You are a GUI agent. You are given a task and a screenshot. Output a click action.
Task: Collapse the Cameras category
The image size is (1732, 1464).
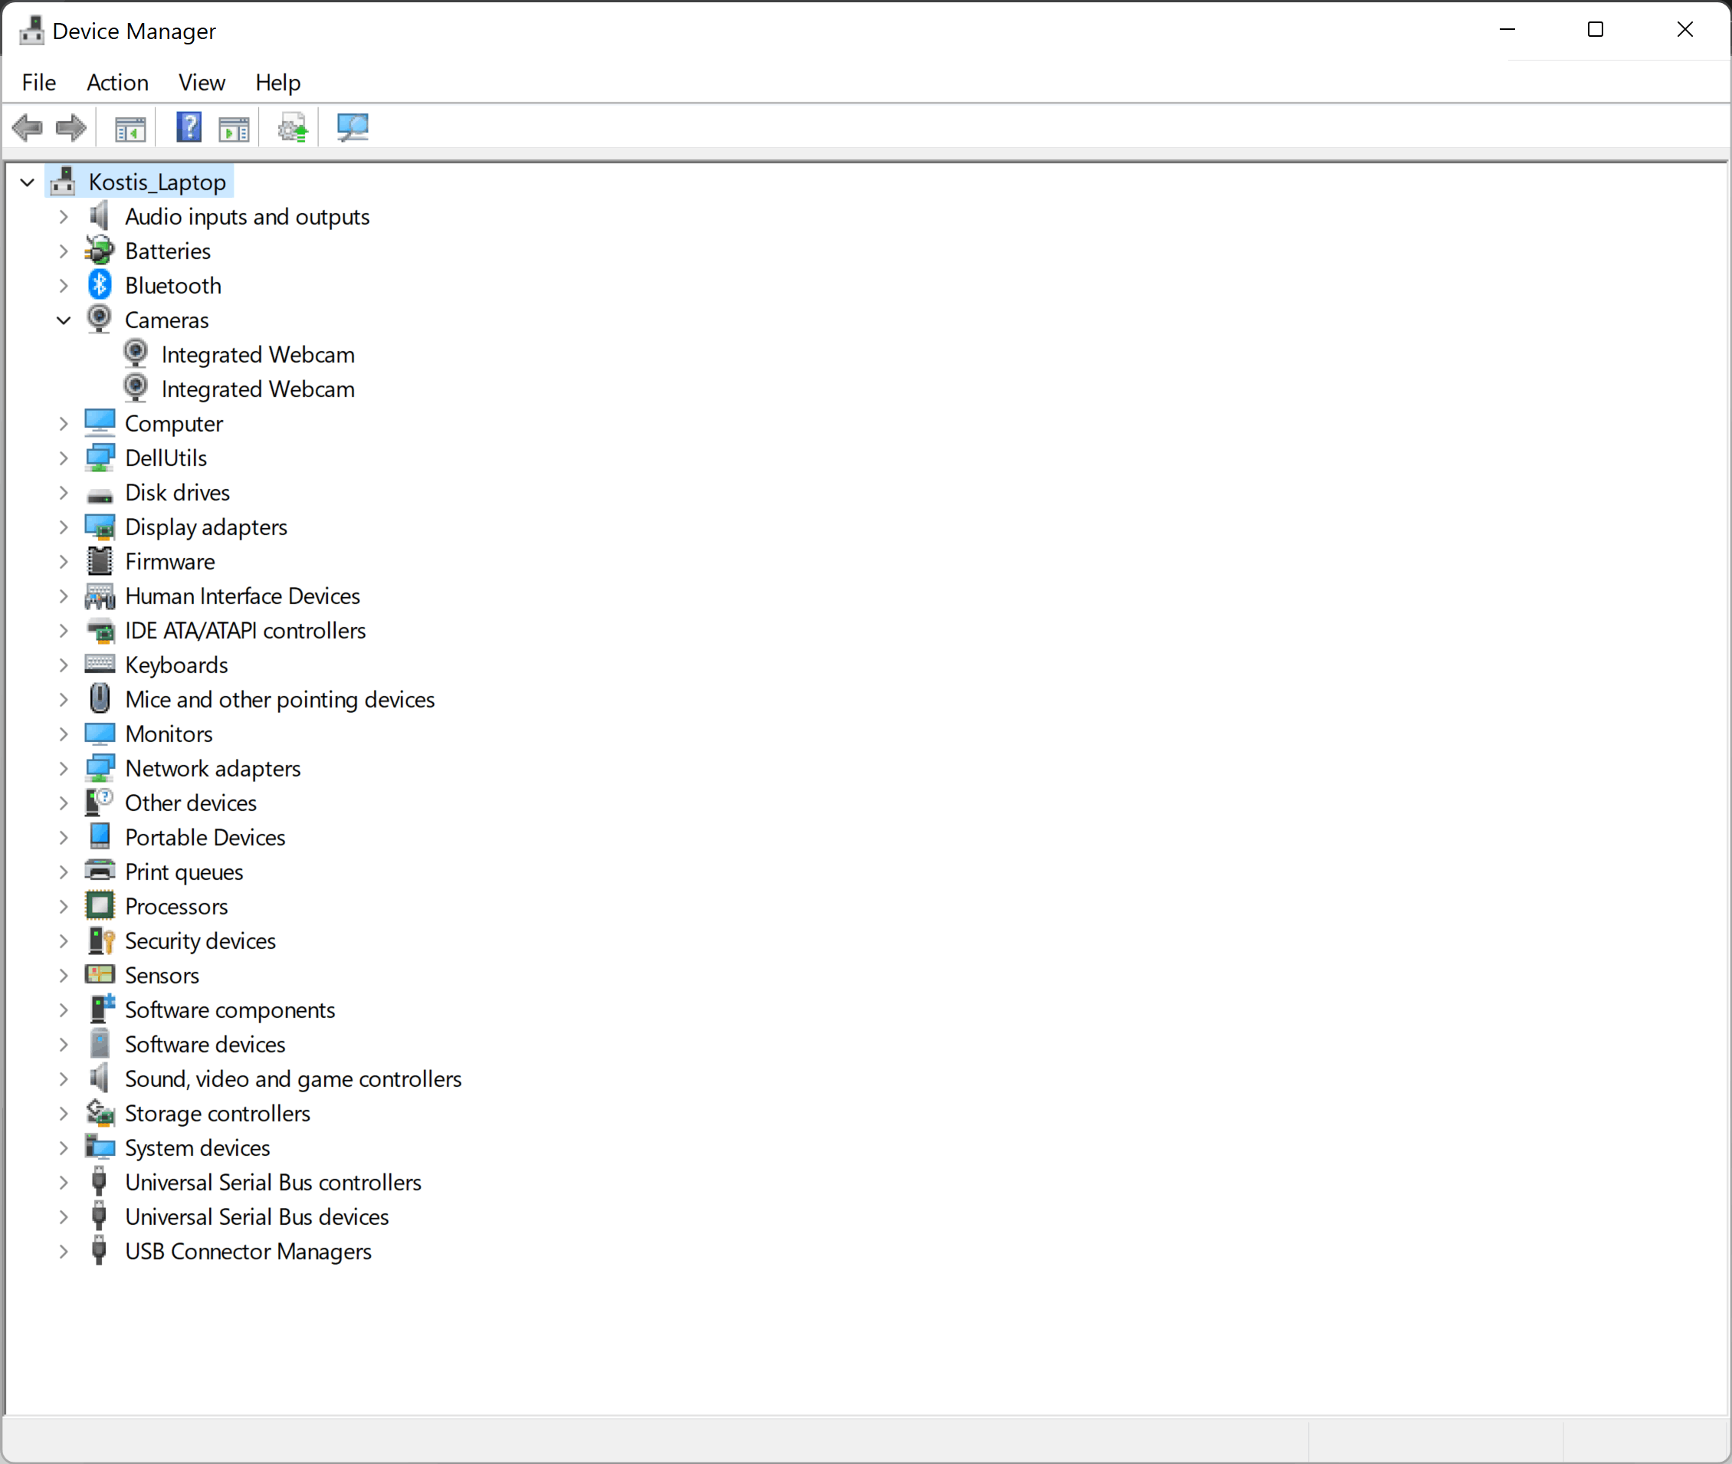(64, 320)
